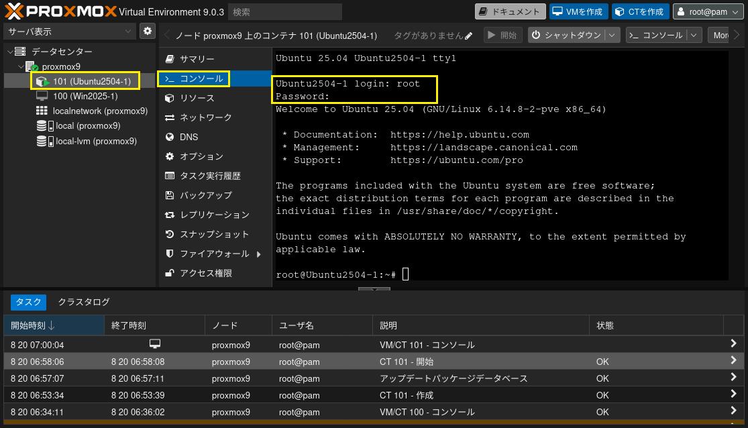The width and height of the screenshot is (748, 428).
Task: Sort by 開始時刻 column header
Action: point(54,325)
